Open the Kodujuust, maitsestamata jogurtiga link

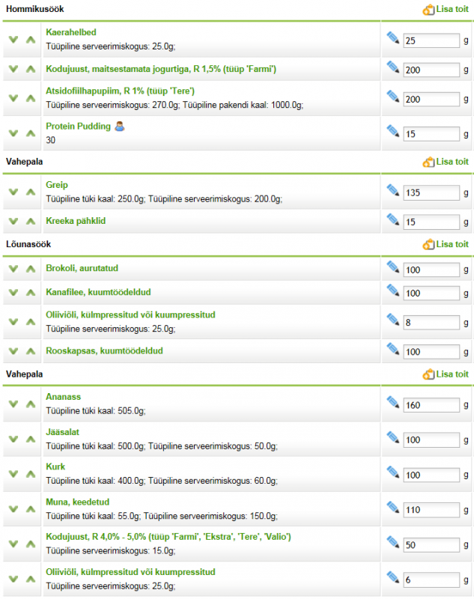click(161, 69)
